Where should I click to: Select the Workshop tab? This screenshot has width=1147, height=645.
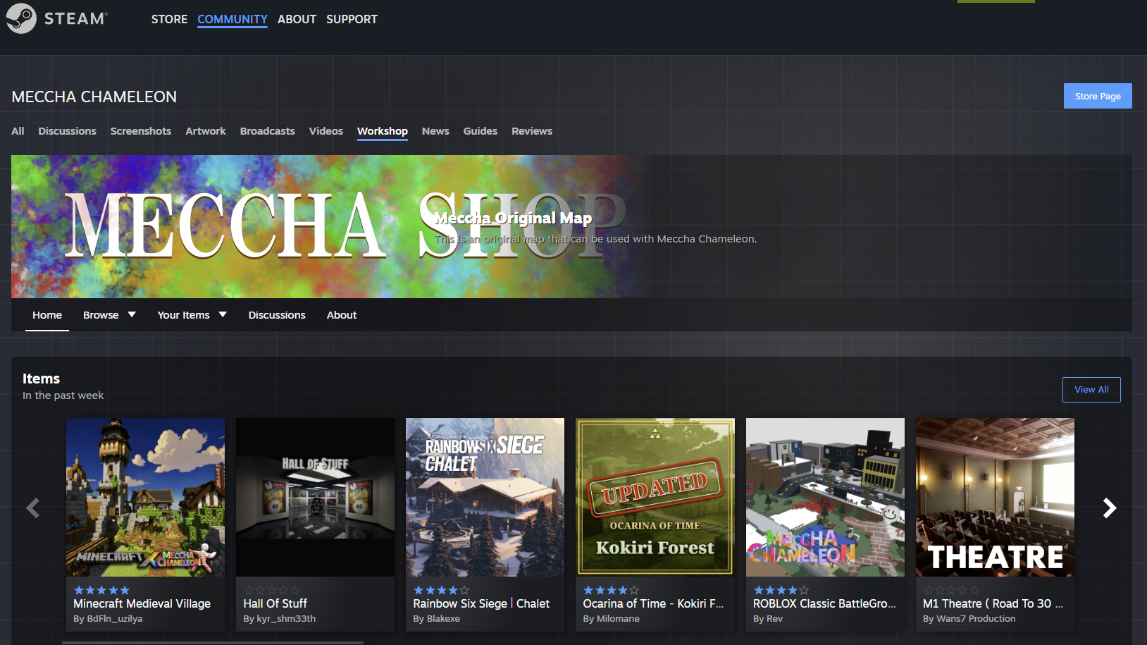coord(383,131)
